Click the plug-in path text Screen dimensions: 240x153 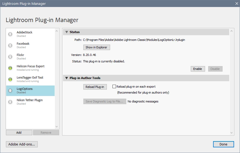(134, 40)
